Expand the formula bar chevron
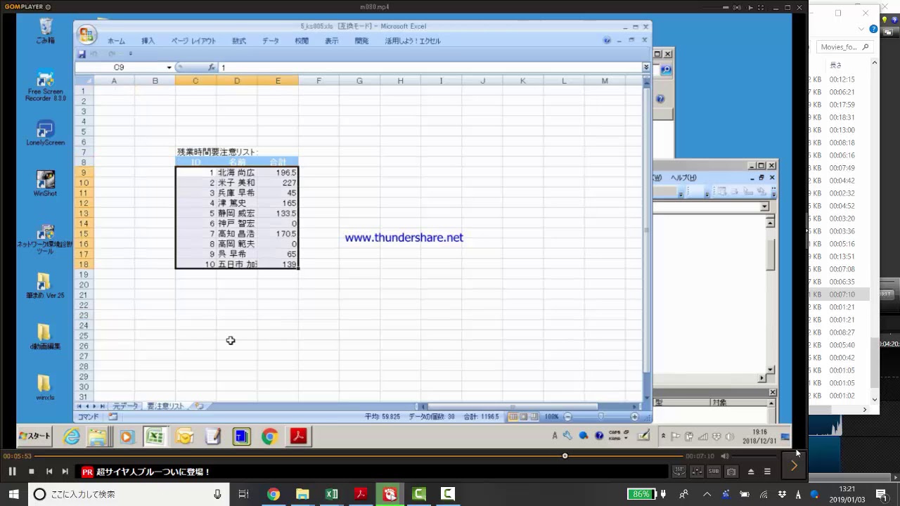This screenshot has height=506, width=900. click(x=645, y=67)
